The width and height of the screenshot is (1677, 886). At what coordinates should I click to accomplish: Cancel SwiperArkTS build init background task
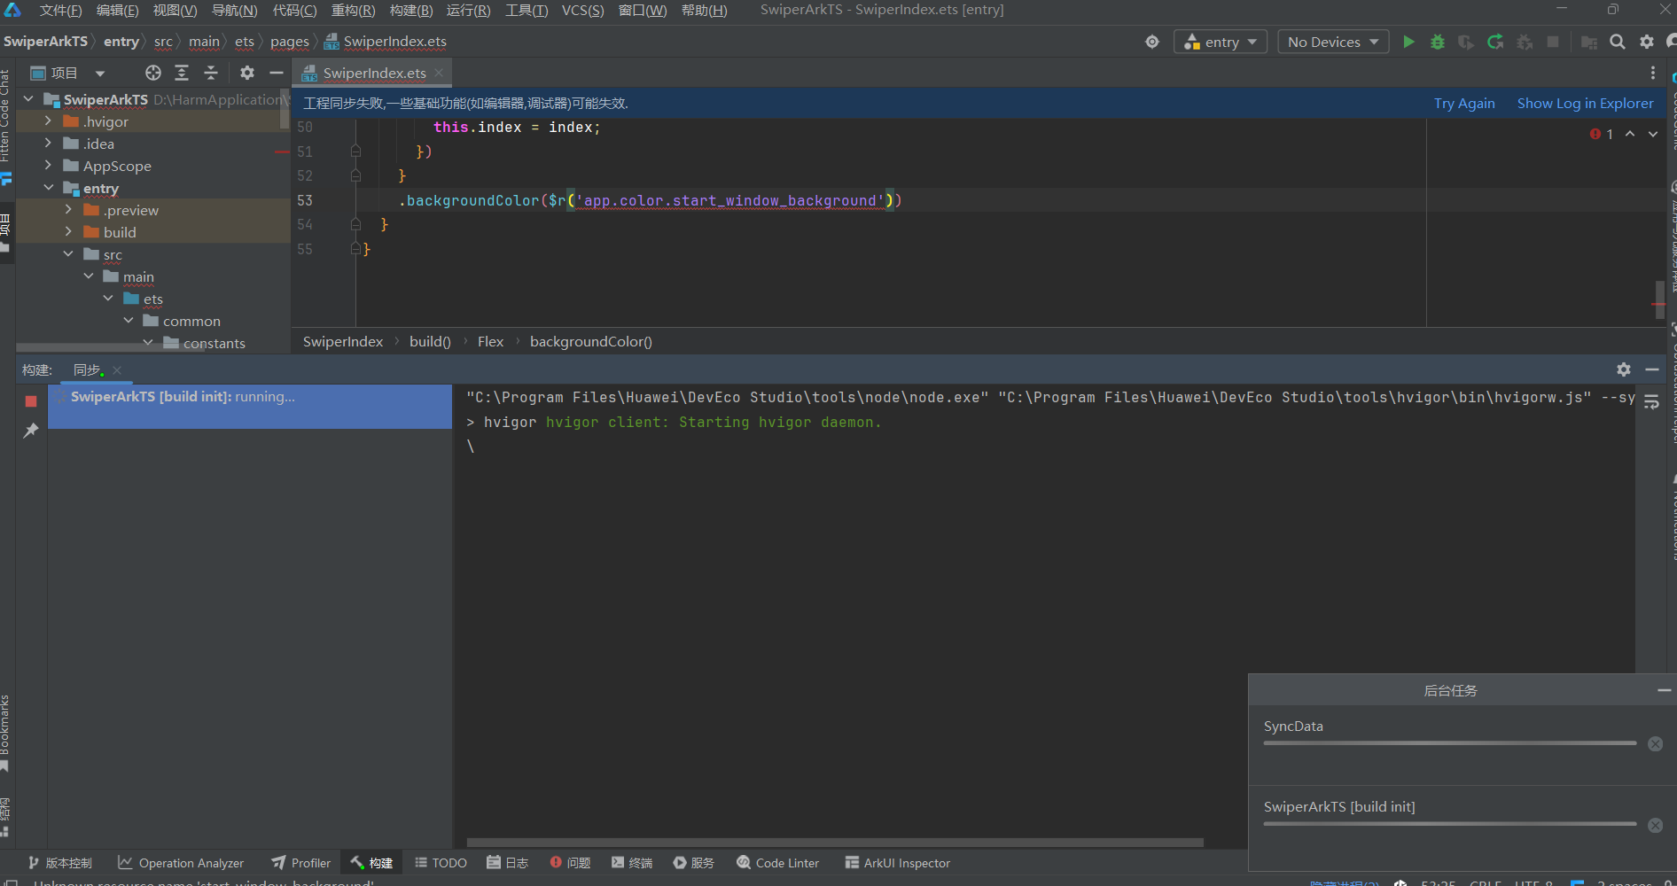pos(1655,826)
